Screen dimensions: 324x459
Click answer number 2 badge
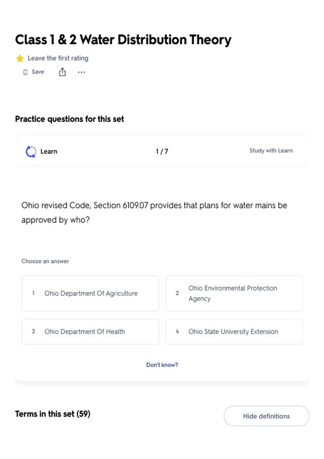(x=177, y=293)
